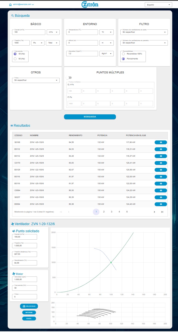Viewport: 178px width, 332px height.
Task: Click the NOMBRE column header
Action: (x=34, y=135)
